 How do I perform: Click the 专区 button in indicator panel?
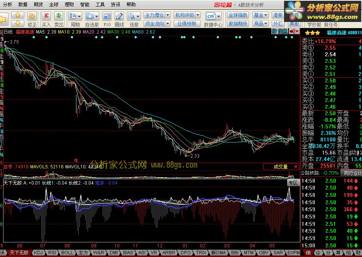[x=293, y=183]
